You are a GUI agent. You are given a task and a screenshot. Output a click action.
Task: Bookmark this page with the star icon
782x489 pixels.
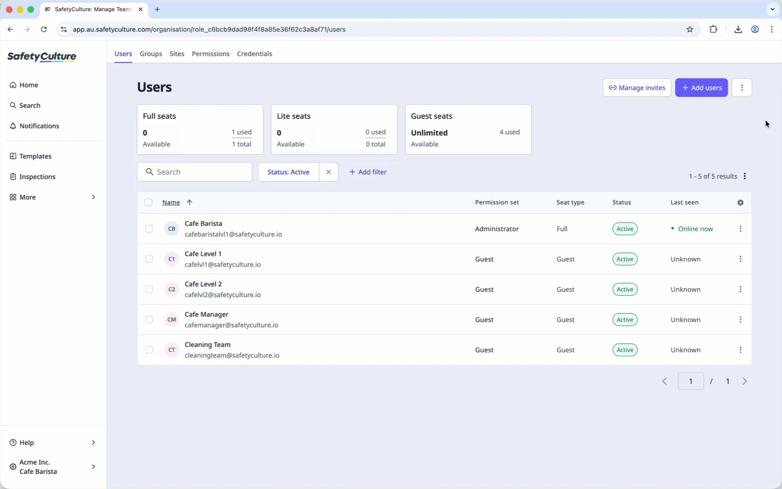coord(690,29)
